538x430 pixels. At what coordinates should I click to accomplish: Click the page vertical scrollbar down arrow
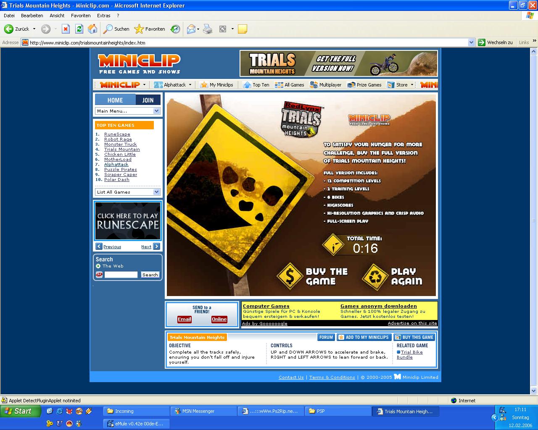[x=534, y=391]
